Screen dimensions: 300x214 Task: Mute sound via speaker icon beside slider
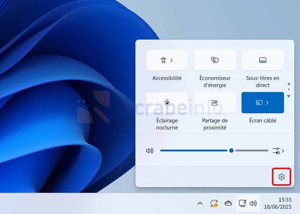(x=150, y=151)
